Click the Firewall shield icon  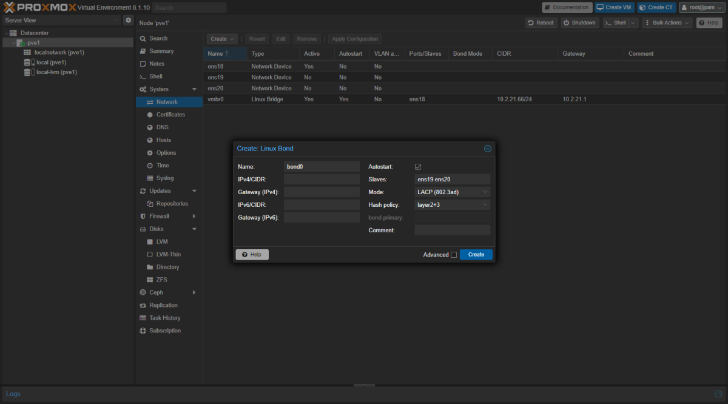coord(143,217)
